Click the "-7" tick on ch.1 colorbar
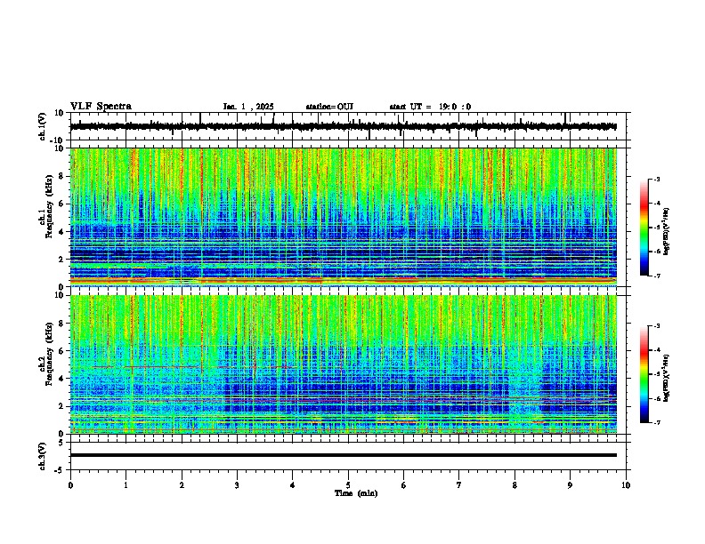Viewport: 705px width, 544px height. click(656, 276)
